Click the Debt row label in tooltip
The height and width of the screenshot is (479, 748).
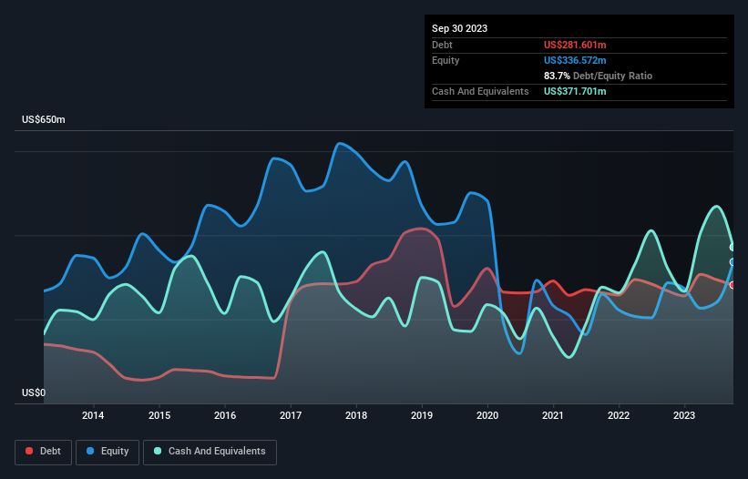tap(442, 45)
